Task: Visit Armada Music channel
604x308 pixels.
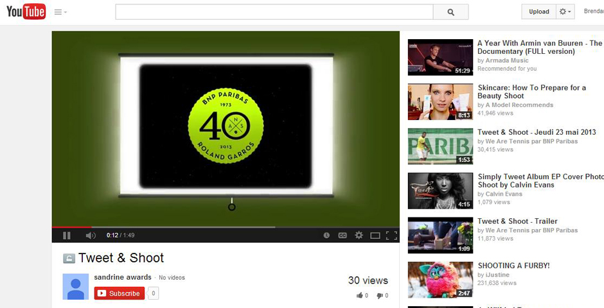Action: pos(507,60)
